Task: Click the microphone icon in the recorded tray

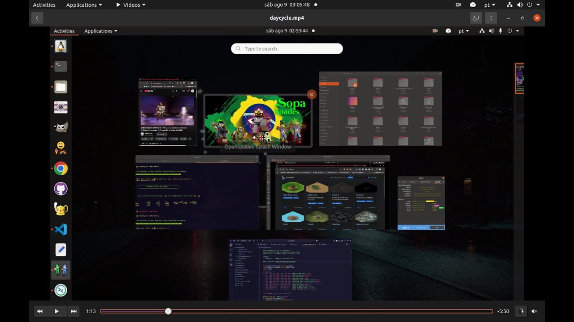Action: [500, 31]
